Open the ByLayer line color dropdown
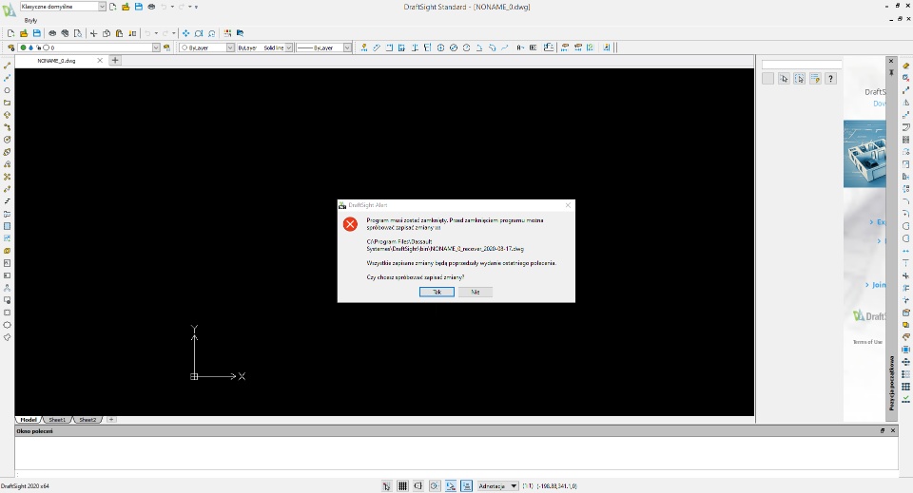The width and height of the screenshot is (913, 493). pos(230,47)
